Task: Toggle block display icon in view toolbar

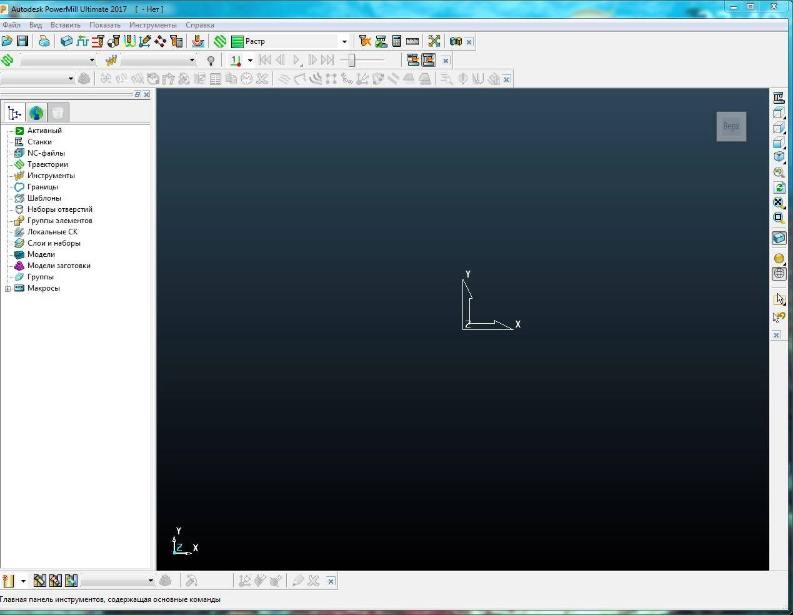Action: click(x=779, y=238)
